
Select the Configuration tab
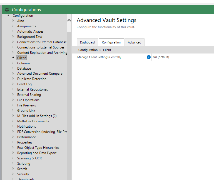click(x=111, y=42)
